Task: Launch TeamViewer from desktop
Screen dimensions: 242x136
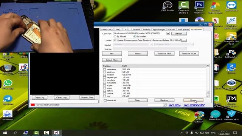Action: 231,6
